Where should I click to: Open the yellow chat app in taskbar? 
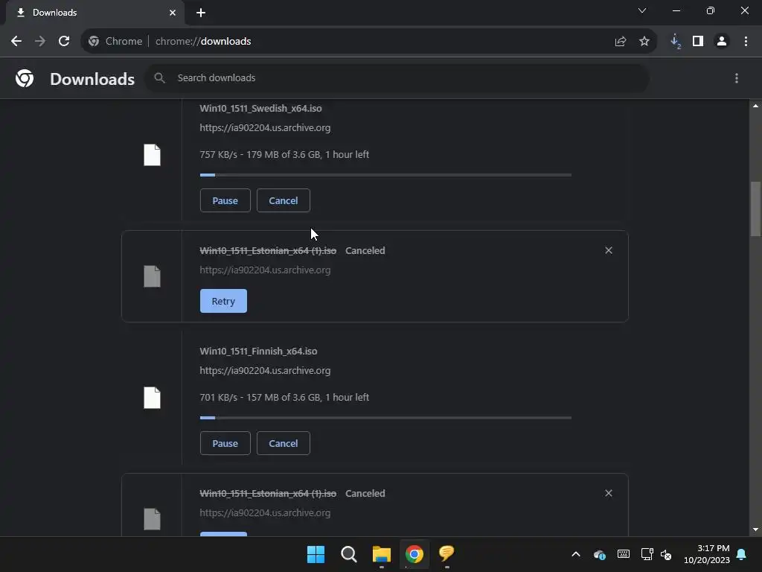pyautogui.click(x=446, y=553)
